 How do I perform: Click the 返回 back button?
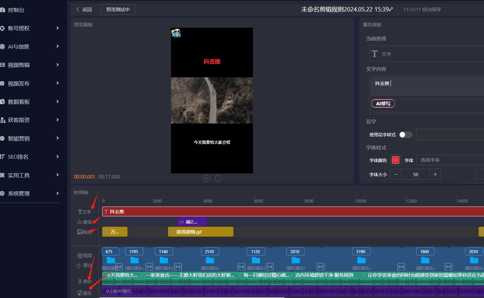pyautogui.click(x=84, y=9)
